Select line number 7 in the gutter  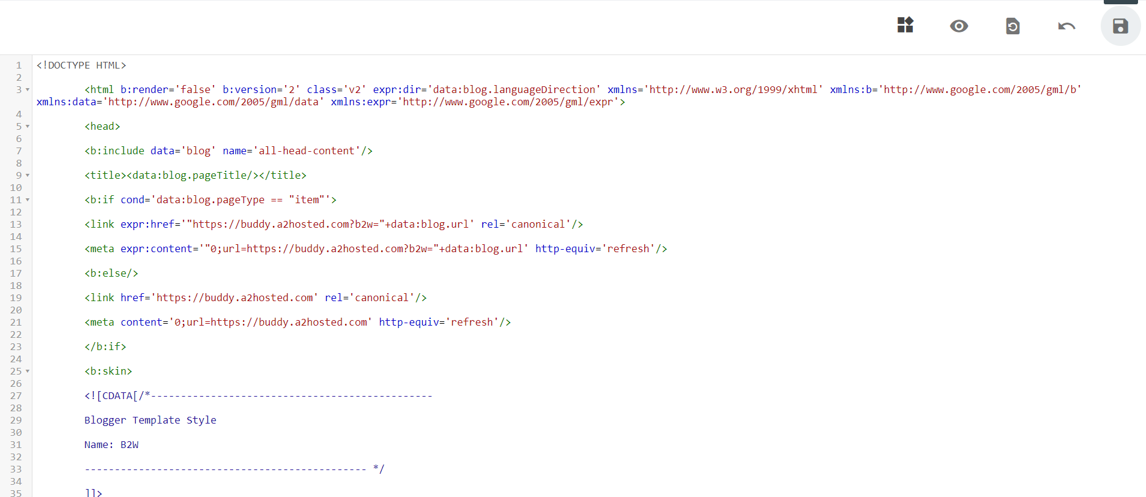(18, 151)
